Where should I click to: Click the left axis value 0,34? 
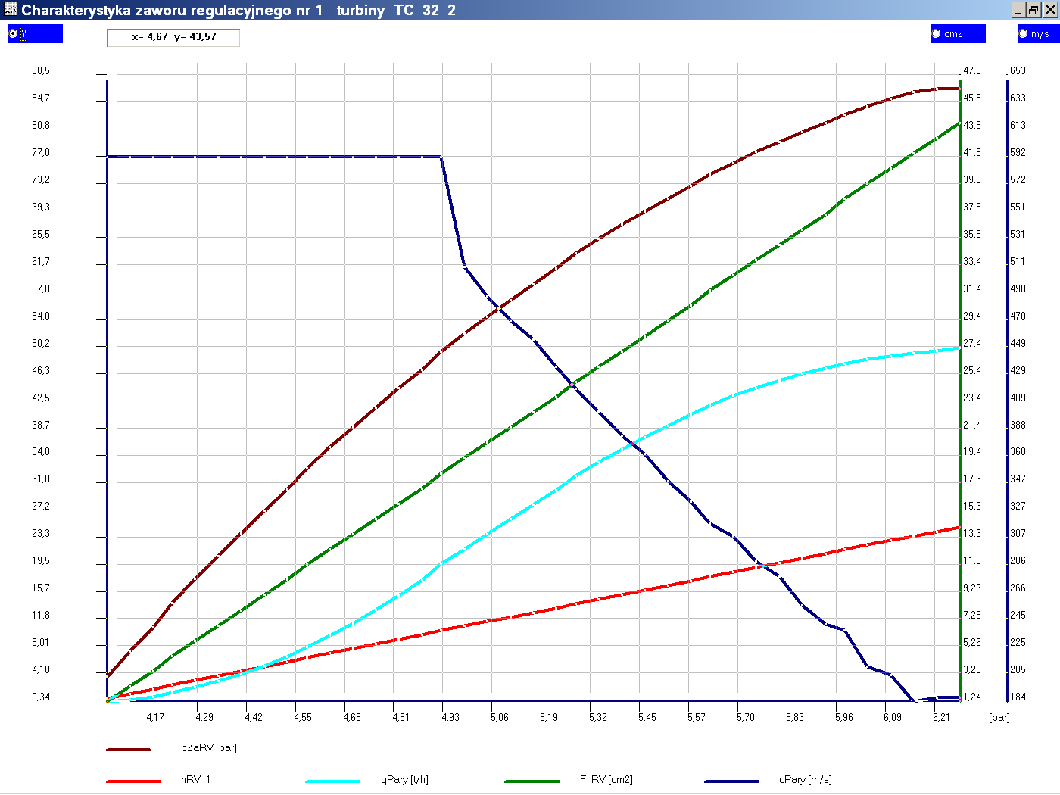click(x=41, y=697)
